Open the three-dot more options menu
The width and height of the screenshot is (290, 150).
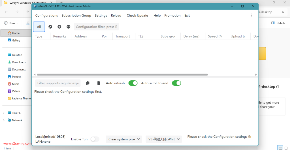coord(251,16)
